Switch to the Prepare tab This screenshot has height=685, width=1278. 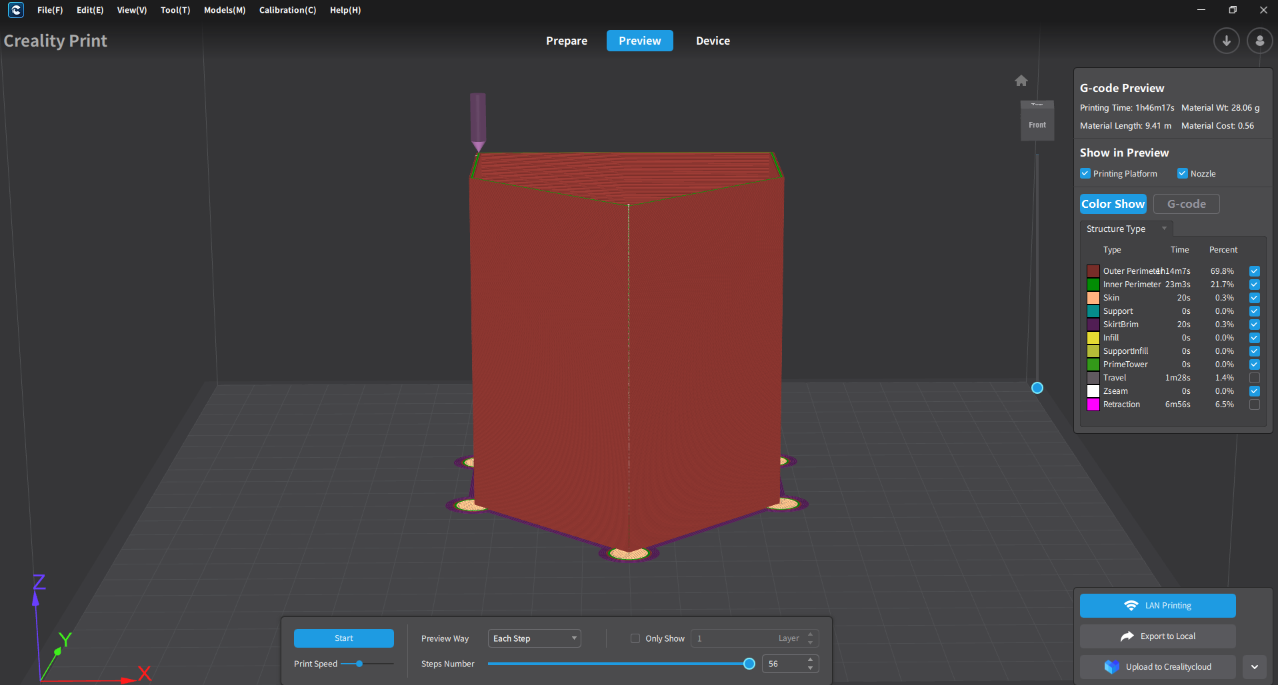(x=567, y=41)
